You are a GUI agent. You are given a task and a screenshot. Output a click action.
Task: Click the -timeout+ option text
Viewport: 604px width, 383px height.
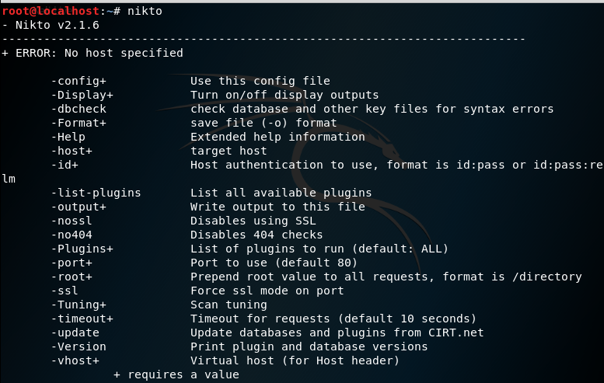[x=82, y=319]
